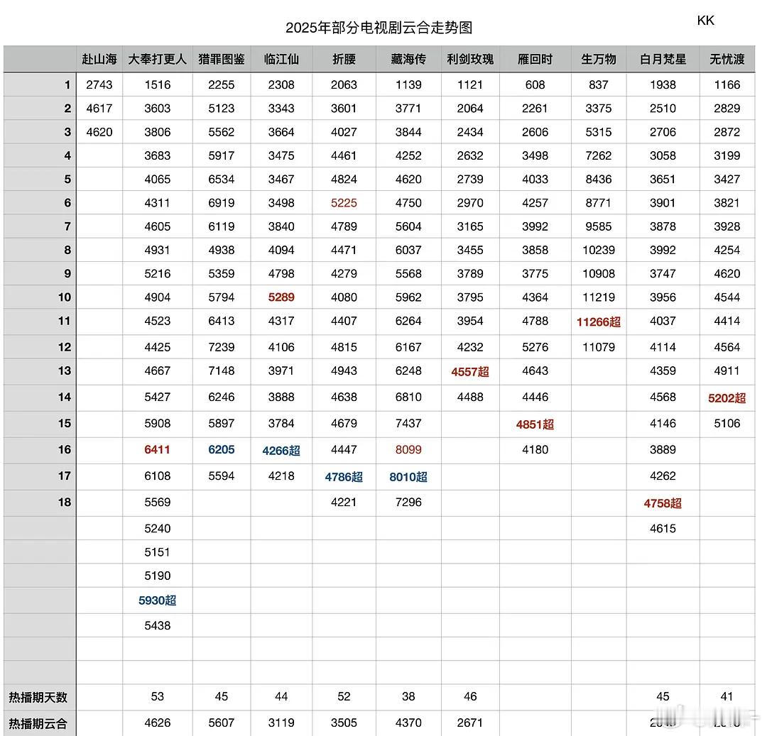Click the chart title 2025年部分电视剧云合走势图
Image resolution: width=767 pixels, height=736 pixels.
click(379, 28)
